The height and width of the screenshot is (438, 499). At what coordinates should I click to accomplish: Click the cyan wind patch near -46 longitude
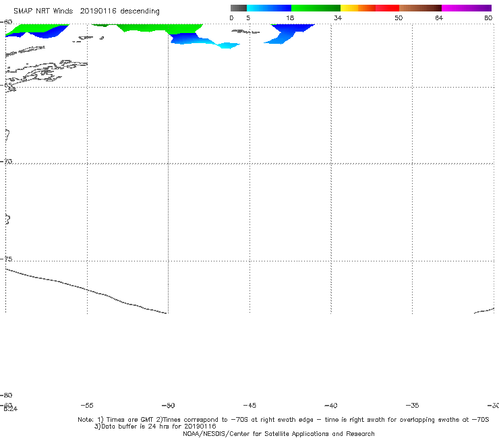[x=227, y=46]
